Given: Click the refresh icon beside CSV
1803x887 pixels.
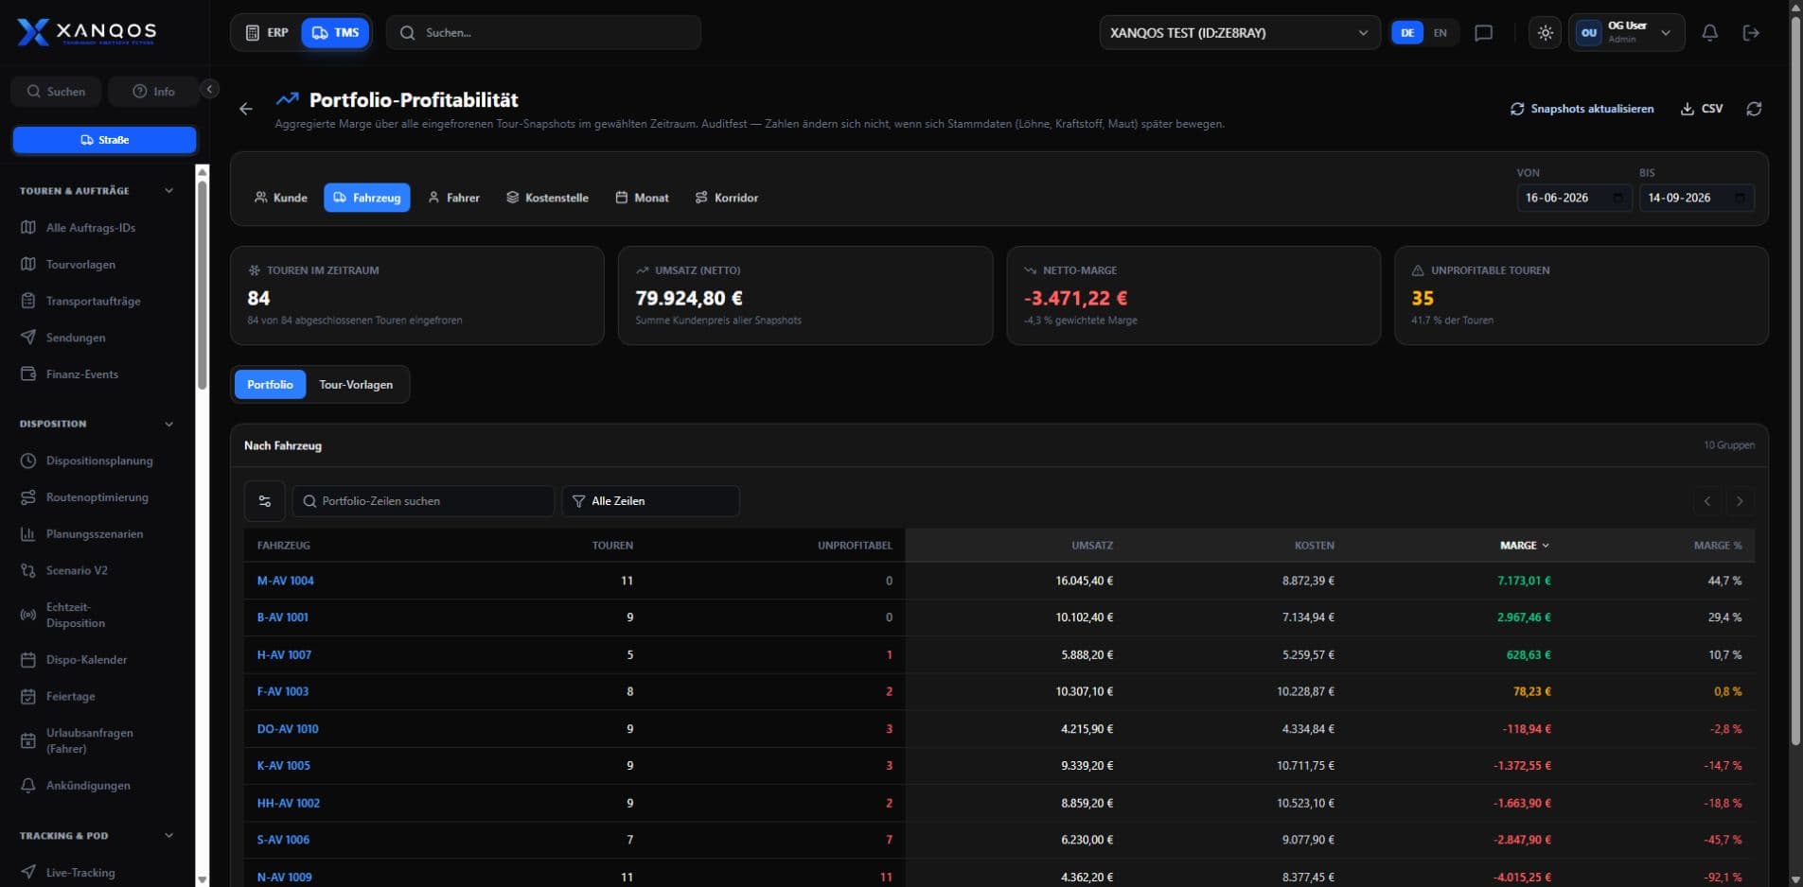Looking at the screenshot, I should click(1754, 109).
